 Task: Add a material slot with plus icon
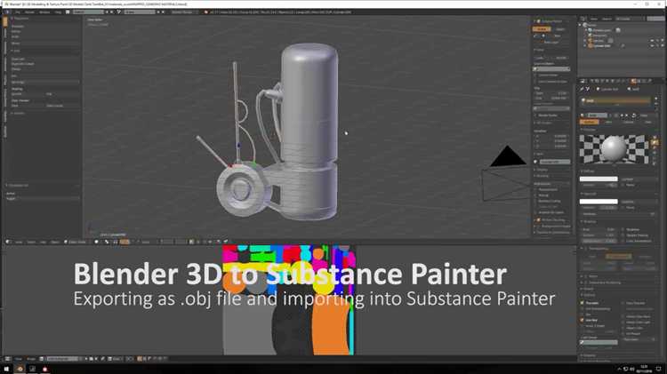pos(655,99)
